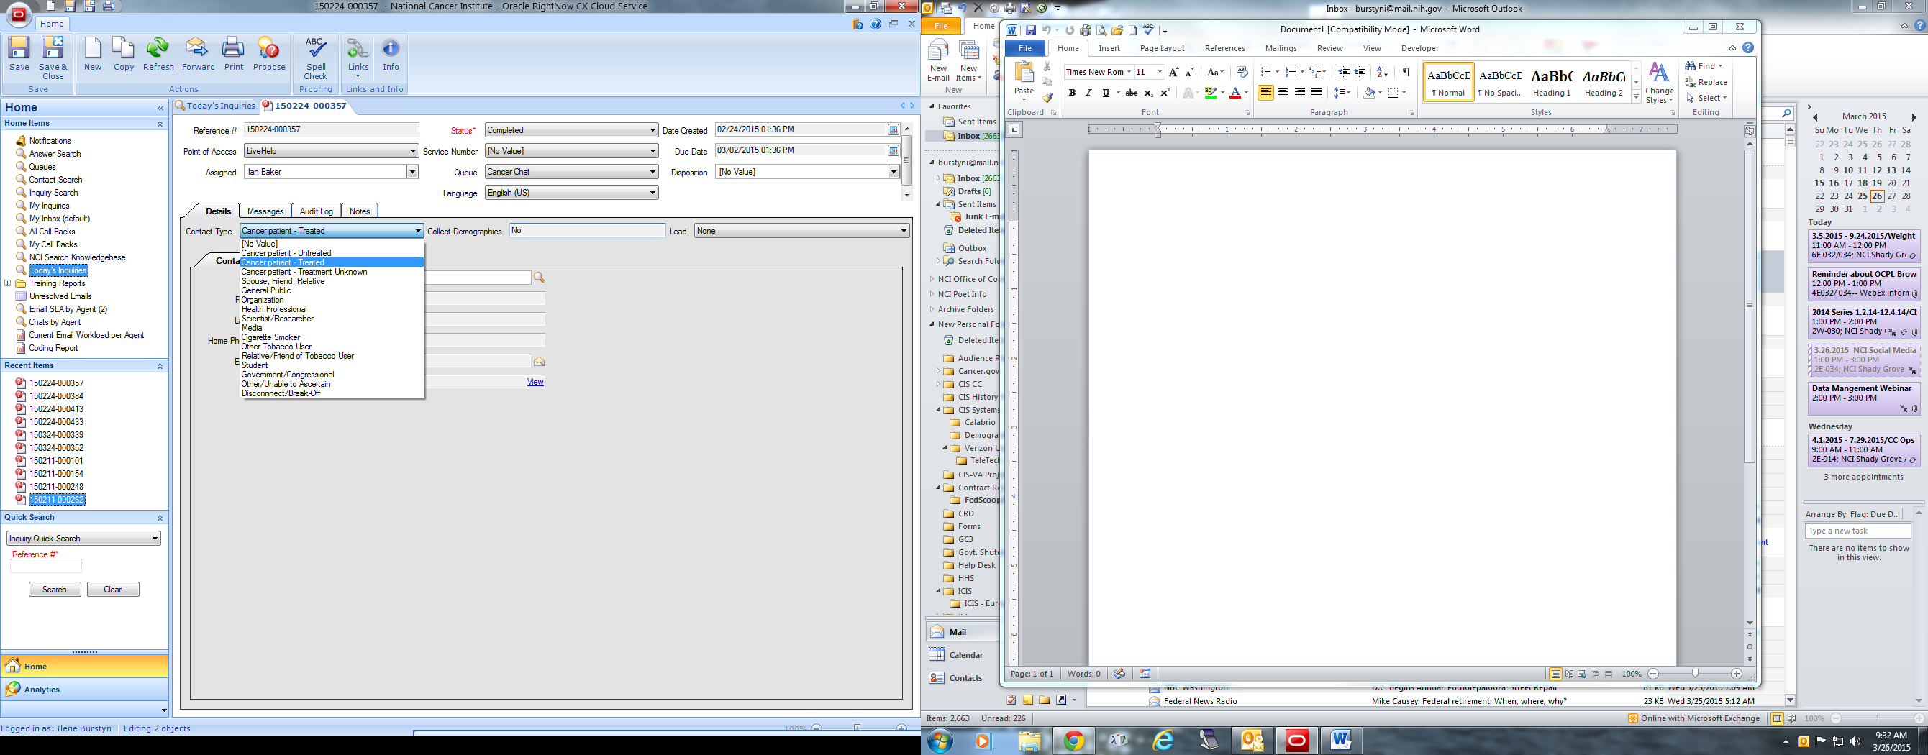Click the Analytics navigation button

pos(85,689)
